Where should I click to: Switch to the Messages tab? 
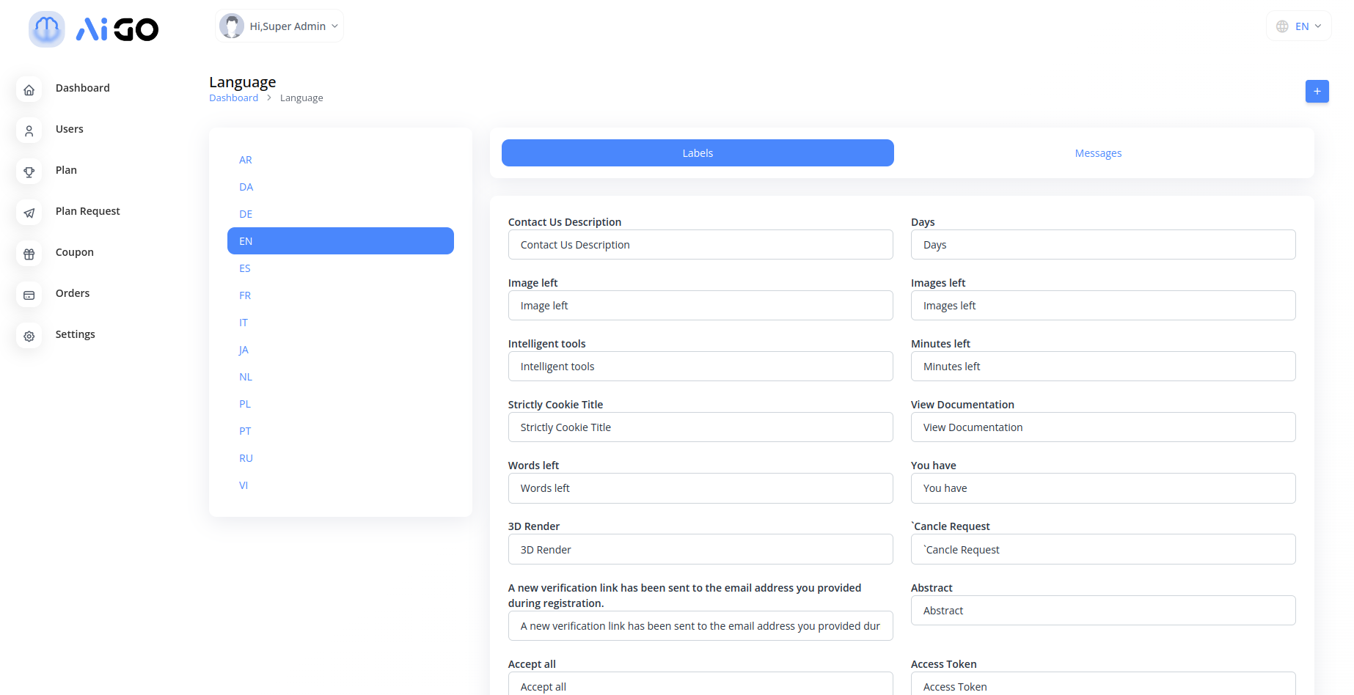[x=1097, y=153]
